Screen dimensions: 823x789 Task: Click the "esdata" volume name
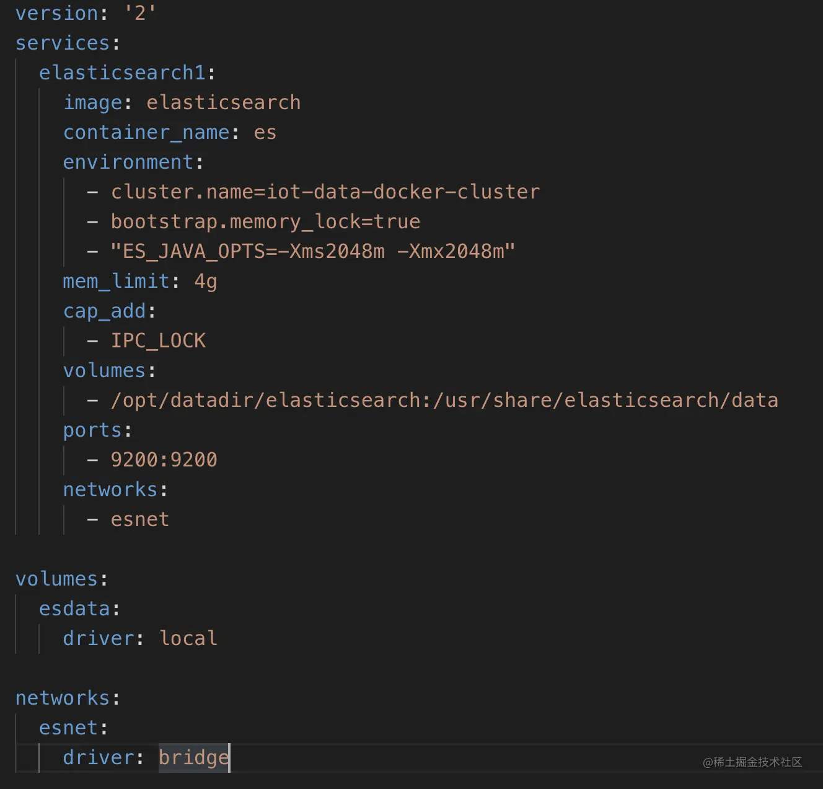click(x=74, y=608)
